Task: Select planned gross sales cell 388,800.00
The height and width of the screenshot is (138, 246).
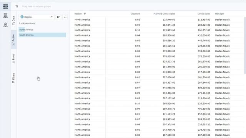Action: (x=169, y=35)
